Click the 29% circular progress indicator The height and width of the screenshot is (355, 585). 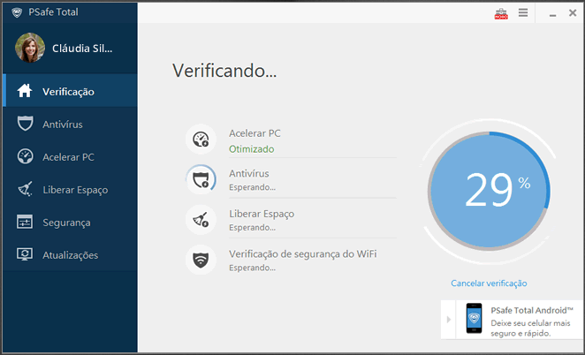489,191
